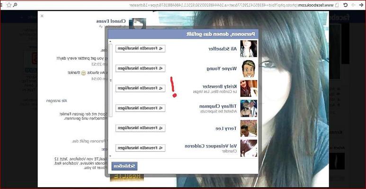This screenshot has height=189, width=366.
Task: Add Wayne Young as a friend
Action: 140,69
